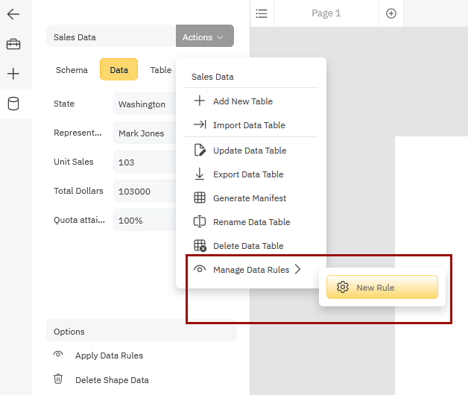
Task: Expand Manage Data Rules submenu
Action: click(x=250, y=270)
